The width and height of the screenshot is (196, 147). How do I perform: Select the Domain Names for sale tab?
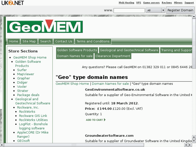(x=75, y=56)
